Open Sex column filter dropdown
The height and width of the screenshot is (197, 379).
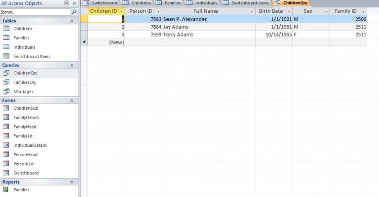[326, 11]
